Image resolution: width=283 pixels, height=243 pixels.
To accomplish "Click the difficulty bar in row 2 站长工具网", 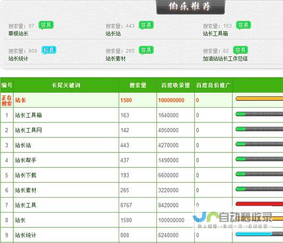I will [x=260, y=129].
